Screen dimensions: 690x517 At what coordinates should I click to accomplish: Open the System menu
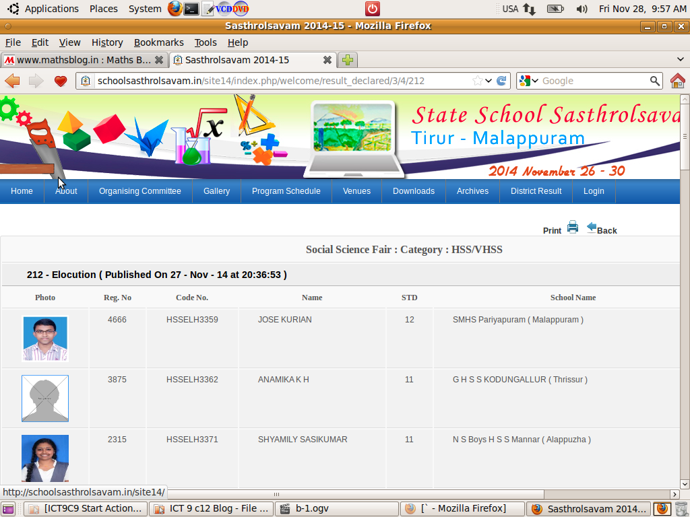click(145, 9)
